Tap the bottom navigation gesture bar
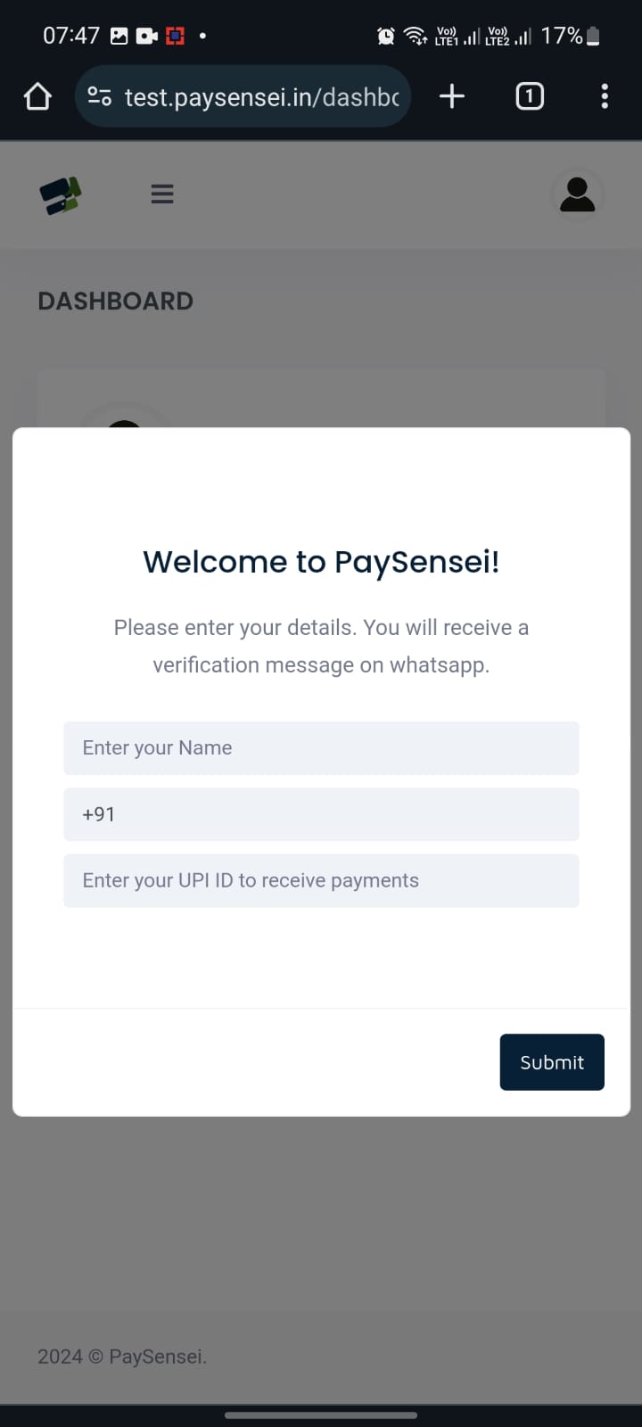 [321, 1415]
